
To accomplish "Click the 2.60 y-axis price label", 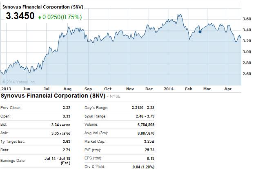I will [x=247, y=74].
